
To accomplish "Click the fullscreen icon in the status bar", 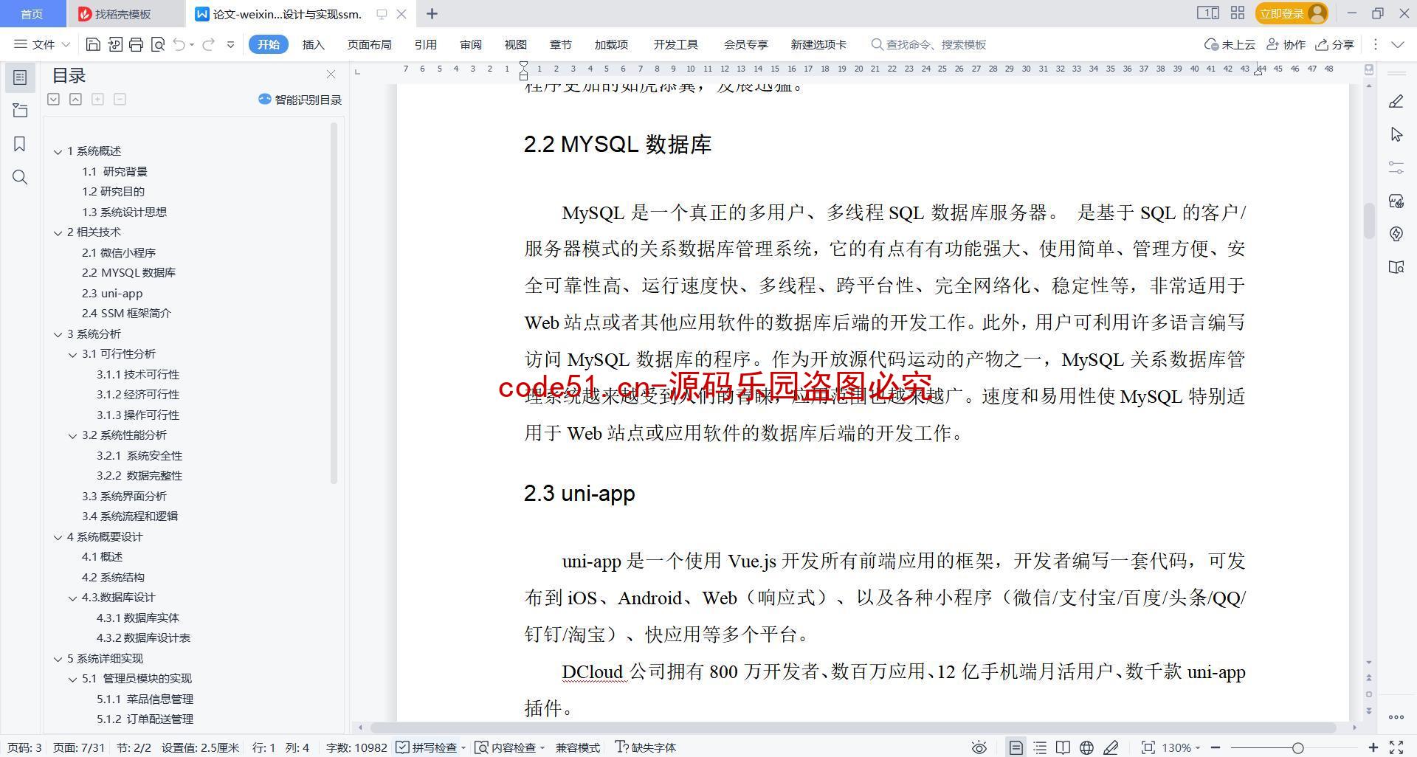I will point(1396,747).
